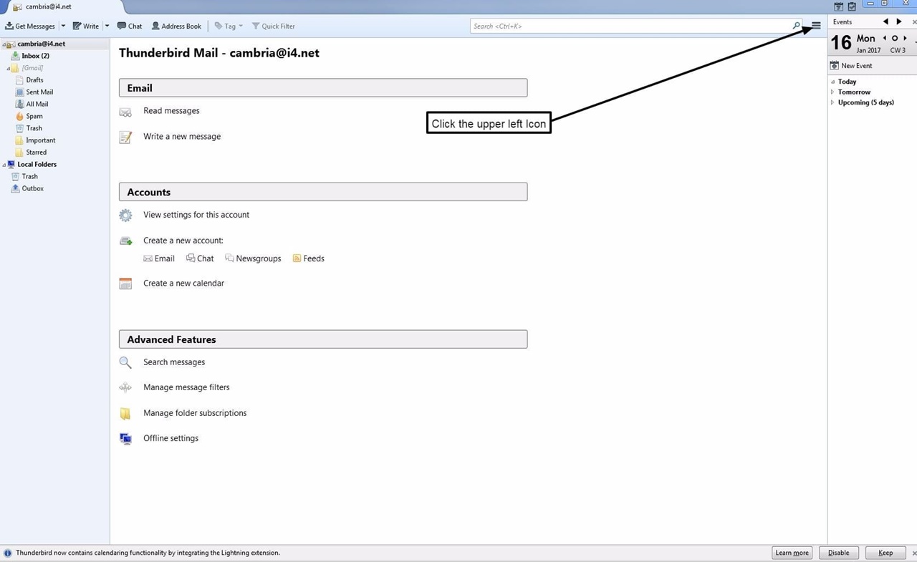Click the Write toolbar button
The height and width of the screenshot is (562, 917).
(x=86, y=26)
